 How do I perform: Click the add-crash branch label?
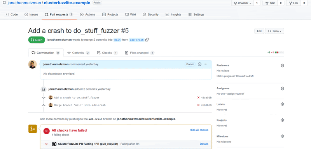[x=137, y=40]
